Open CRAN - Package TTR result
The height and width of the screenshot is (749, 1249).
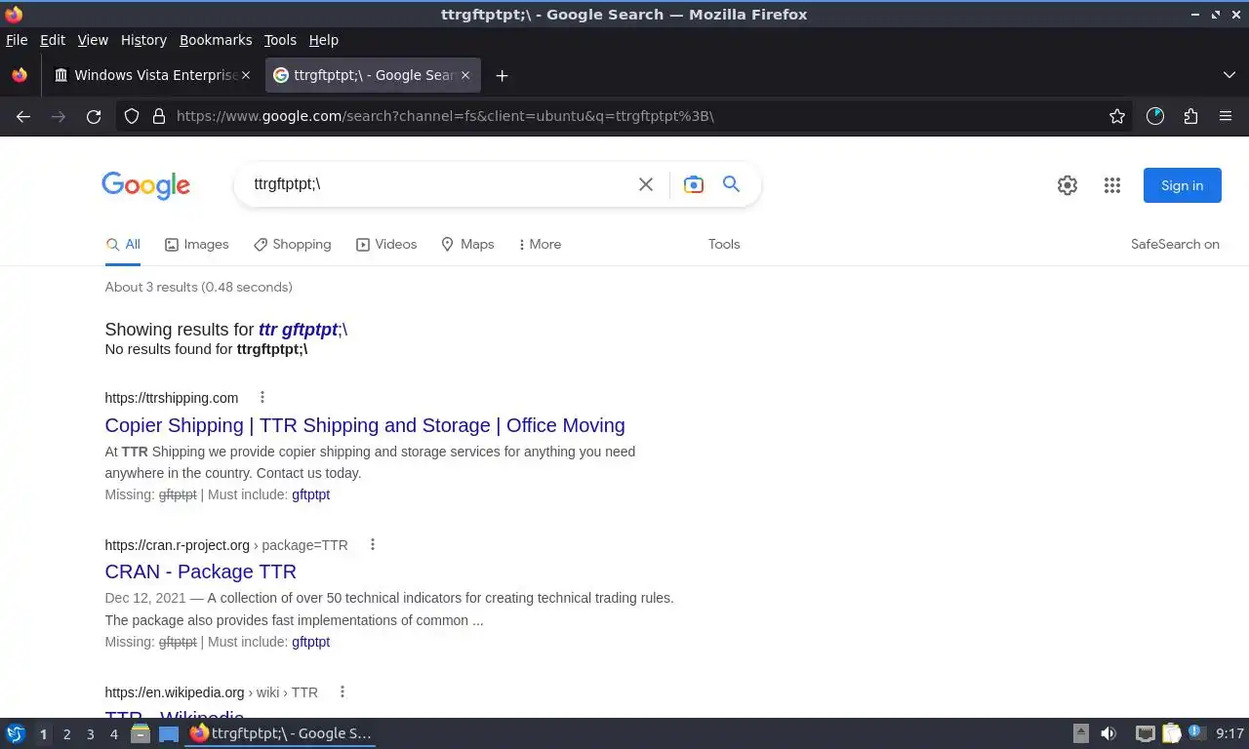pyautogui.click(x=200, y=572)
